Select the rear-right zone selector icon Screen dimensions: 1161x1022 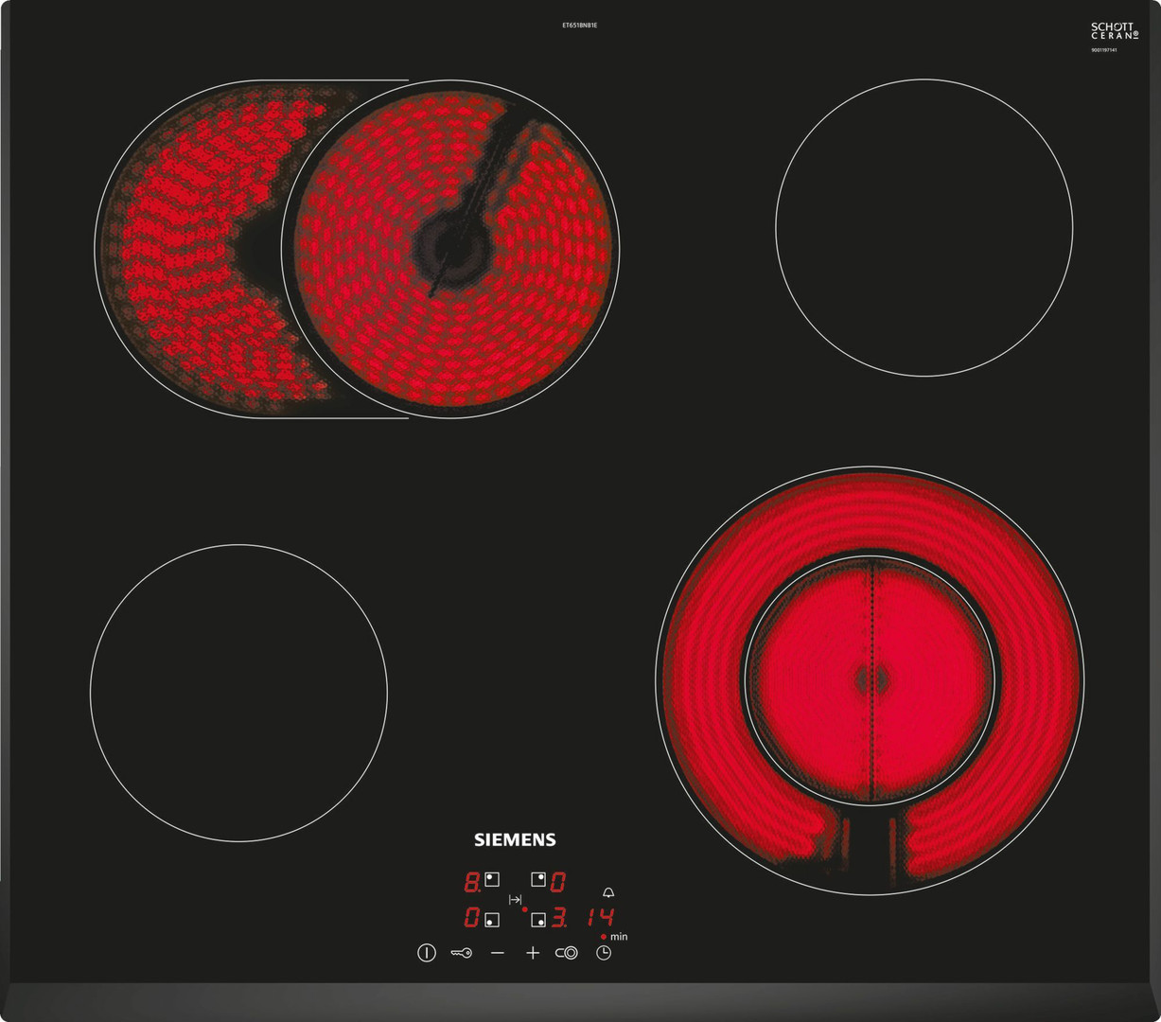(x=538, y=880)
